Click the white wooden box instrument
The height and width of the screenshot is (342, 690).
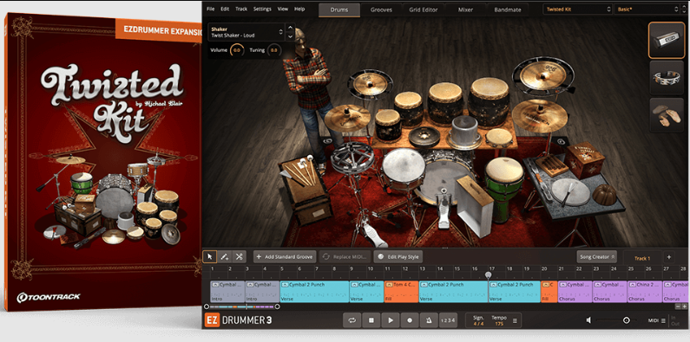click(x=475, y=205)
